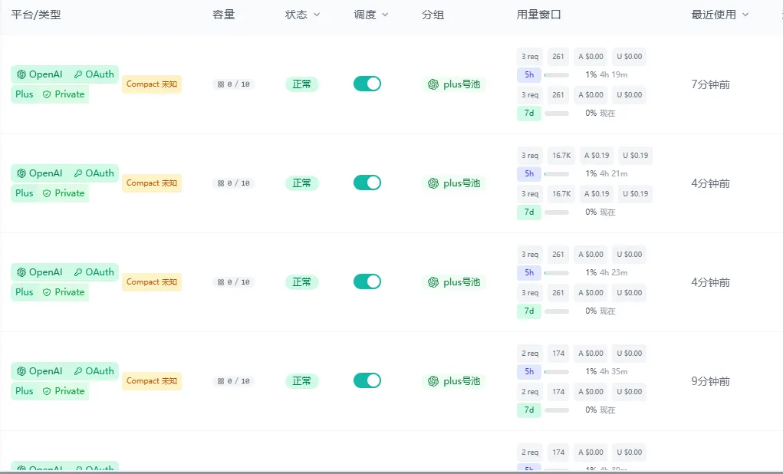Click the 174 token chip above 4h 35m
Viewport: 783px width, 474px height.
pyautogui.click(x=558, y=353)
